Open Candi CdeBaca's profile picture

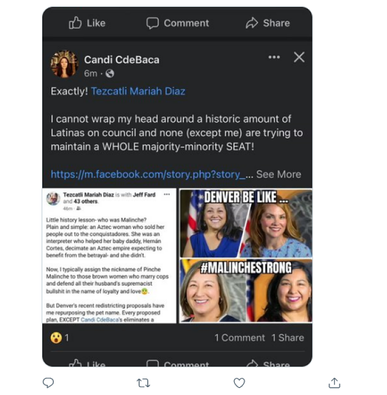(64, 64)
